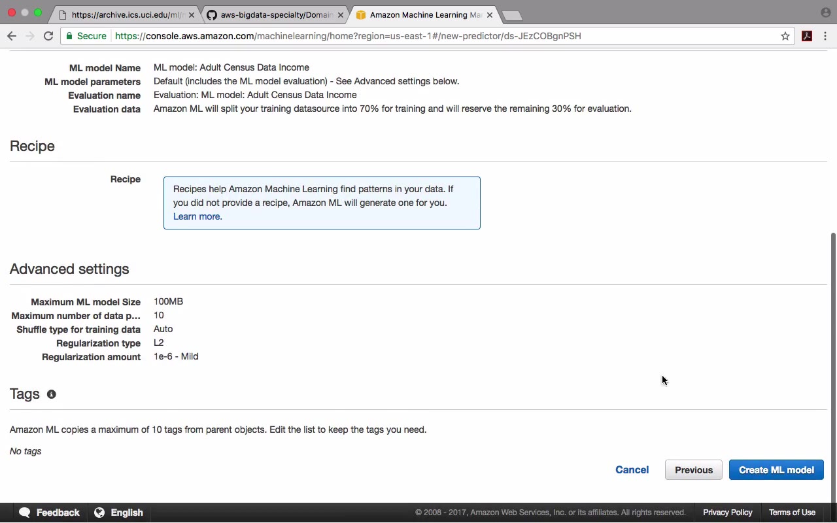Click the Cancel link

[632, 470]
